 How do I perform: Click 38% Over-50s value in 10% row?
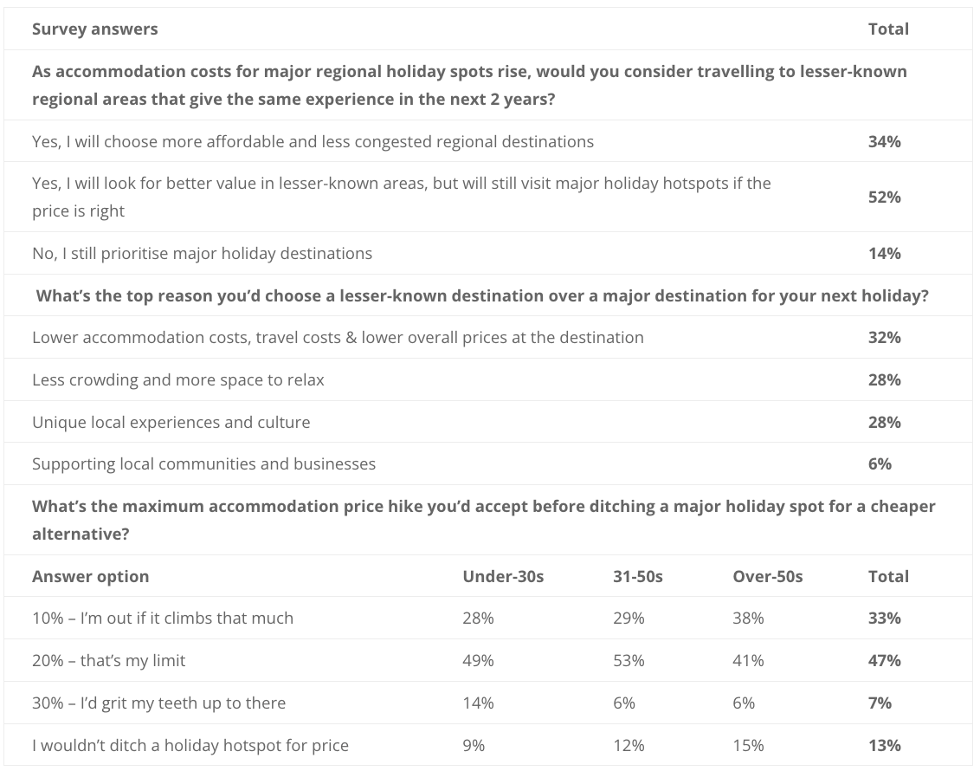point(748,619)
